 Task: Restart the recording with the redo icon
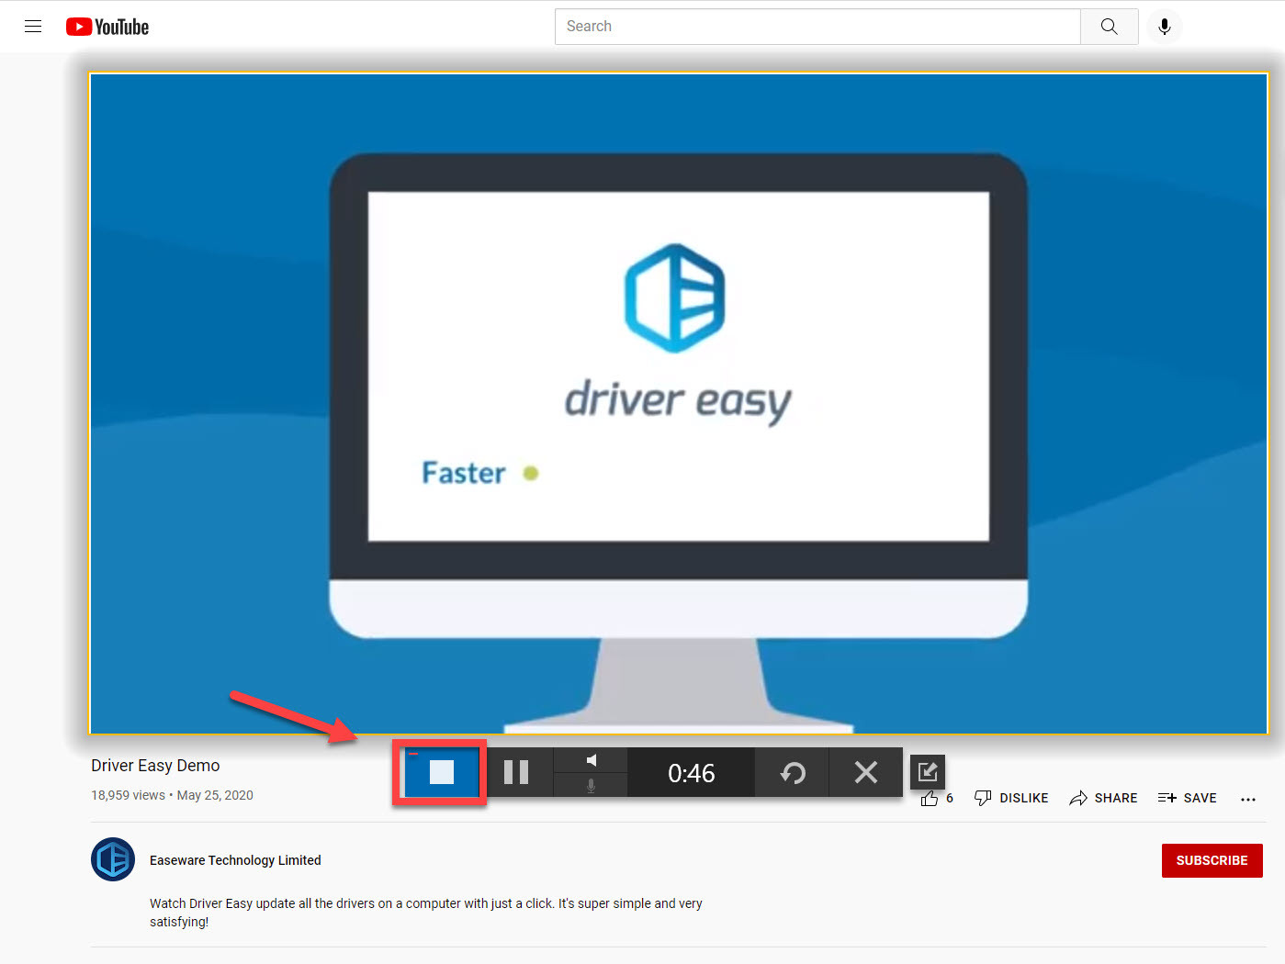(793, 772)
